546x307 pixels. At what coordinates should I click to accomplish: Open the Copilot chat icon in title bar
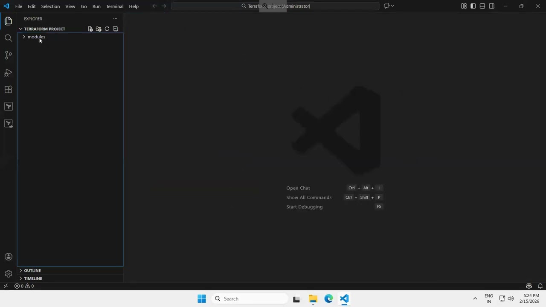[386, 6]
